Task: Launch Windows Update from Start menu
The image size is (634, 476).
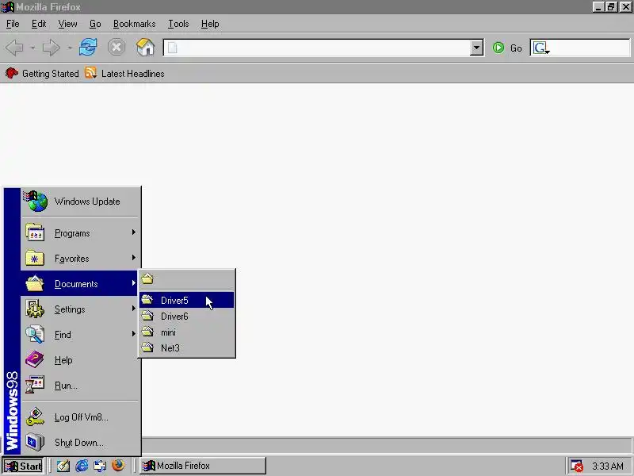Action: click(80, 202)
